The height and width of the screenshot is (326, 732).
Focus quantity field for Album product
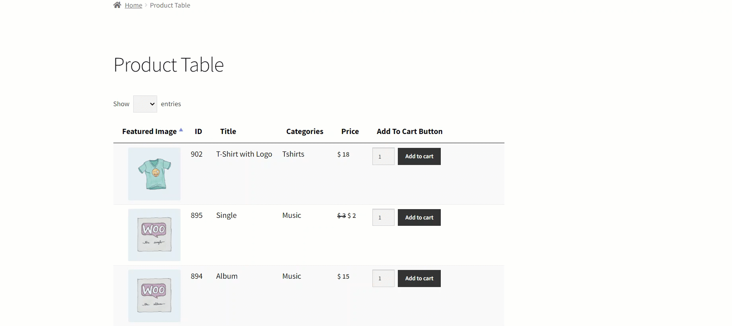coord(383,278)
